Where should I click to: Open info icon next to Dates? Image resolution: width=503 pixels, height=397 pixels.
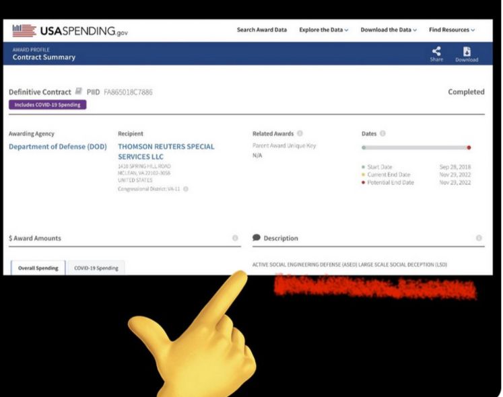(382, 133)
